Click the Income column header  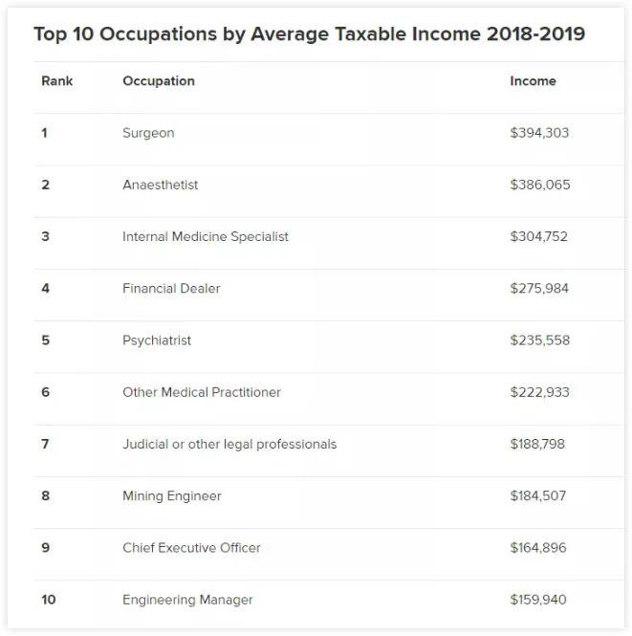[533, 81]
